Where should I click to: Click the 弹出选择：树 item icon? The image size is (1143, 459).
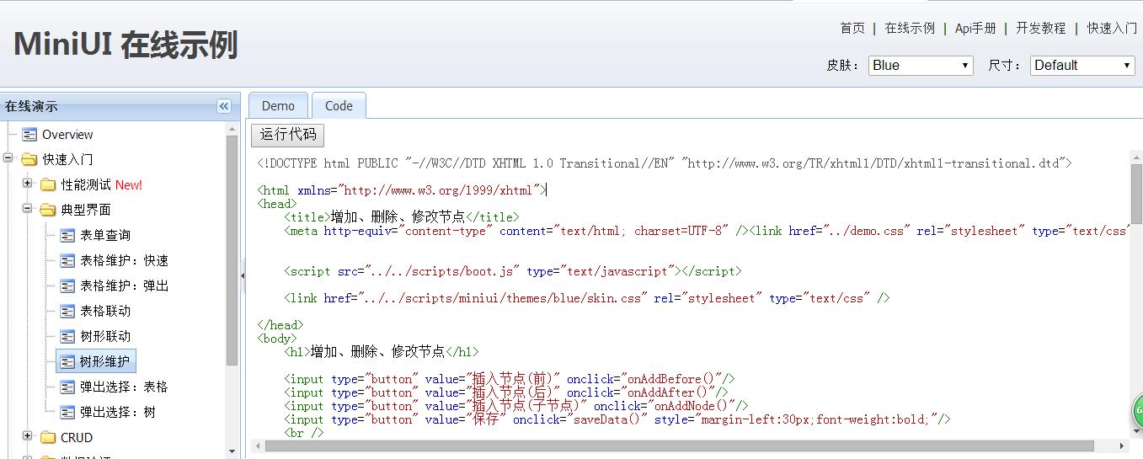(67, 412)
